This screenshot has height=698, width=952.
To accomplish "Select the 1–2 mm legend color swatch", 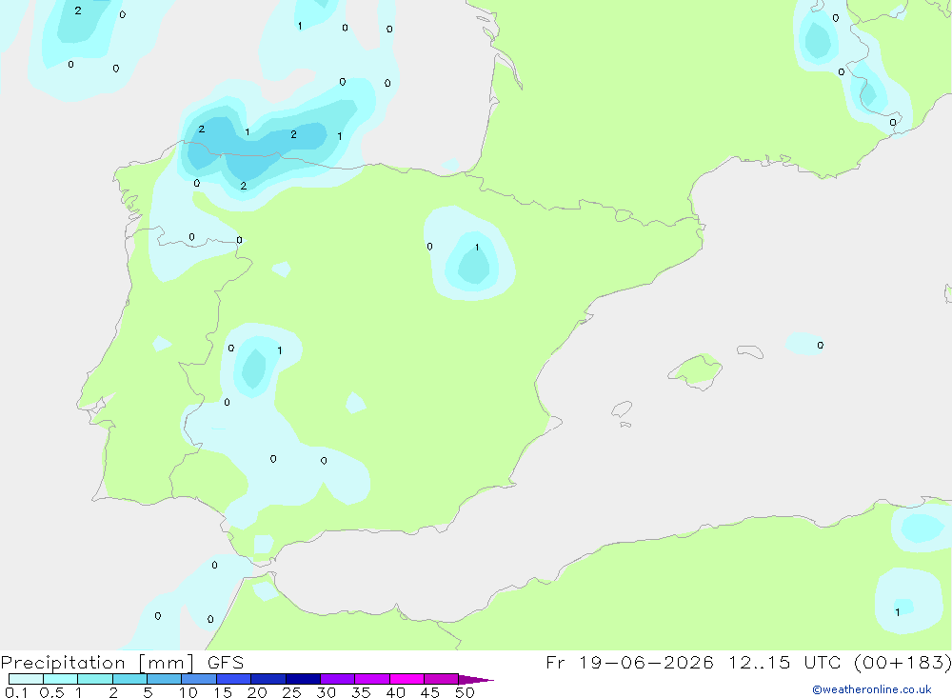I will [x=95, y=679].
